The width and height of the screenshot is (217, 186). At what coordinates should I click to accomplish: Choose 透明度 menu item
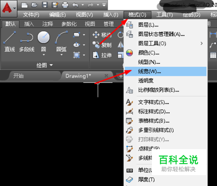point(165,81)
